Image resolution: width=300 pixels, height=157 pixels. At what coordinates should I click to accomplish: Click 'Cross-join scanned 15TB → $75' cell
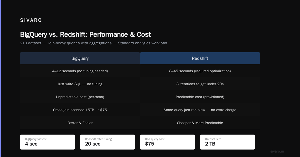tap(80, 110)
